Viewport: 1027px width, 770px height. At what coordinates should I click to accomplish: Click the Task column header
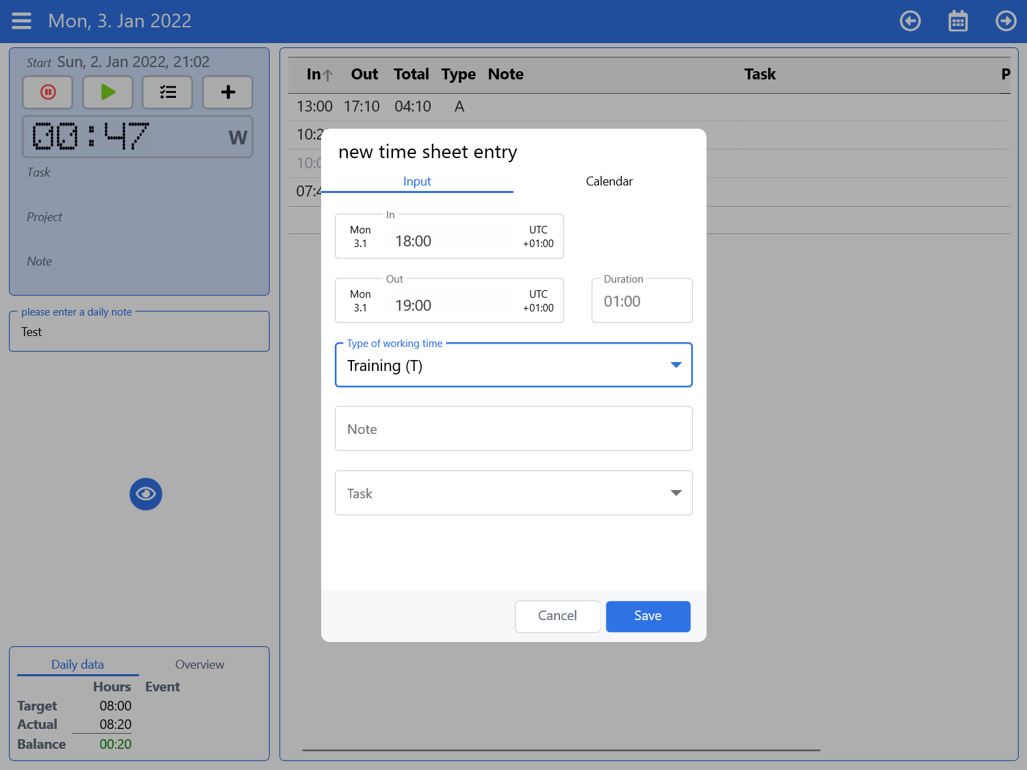click(x=760, y=75)
